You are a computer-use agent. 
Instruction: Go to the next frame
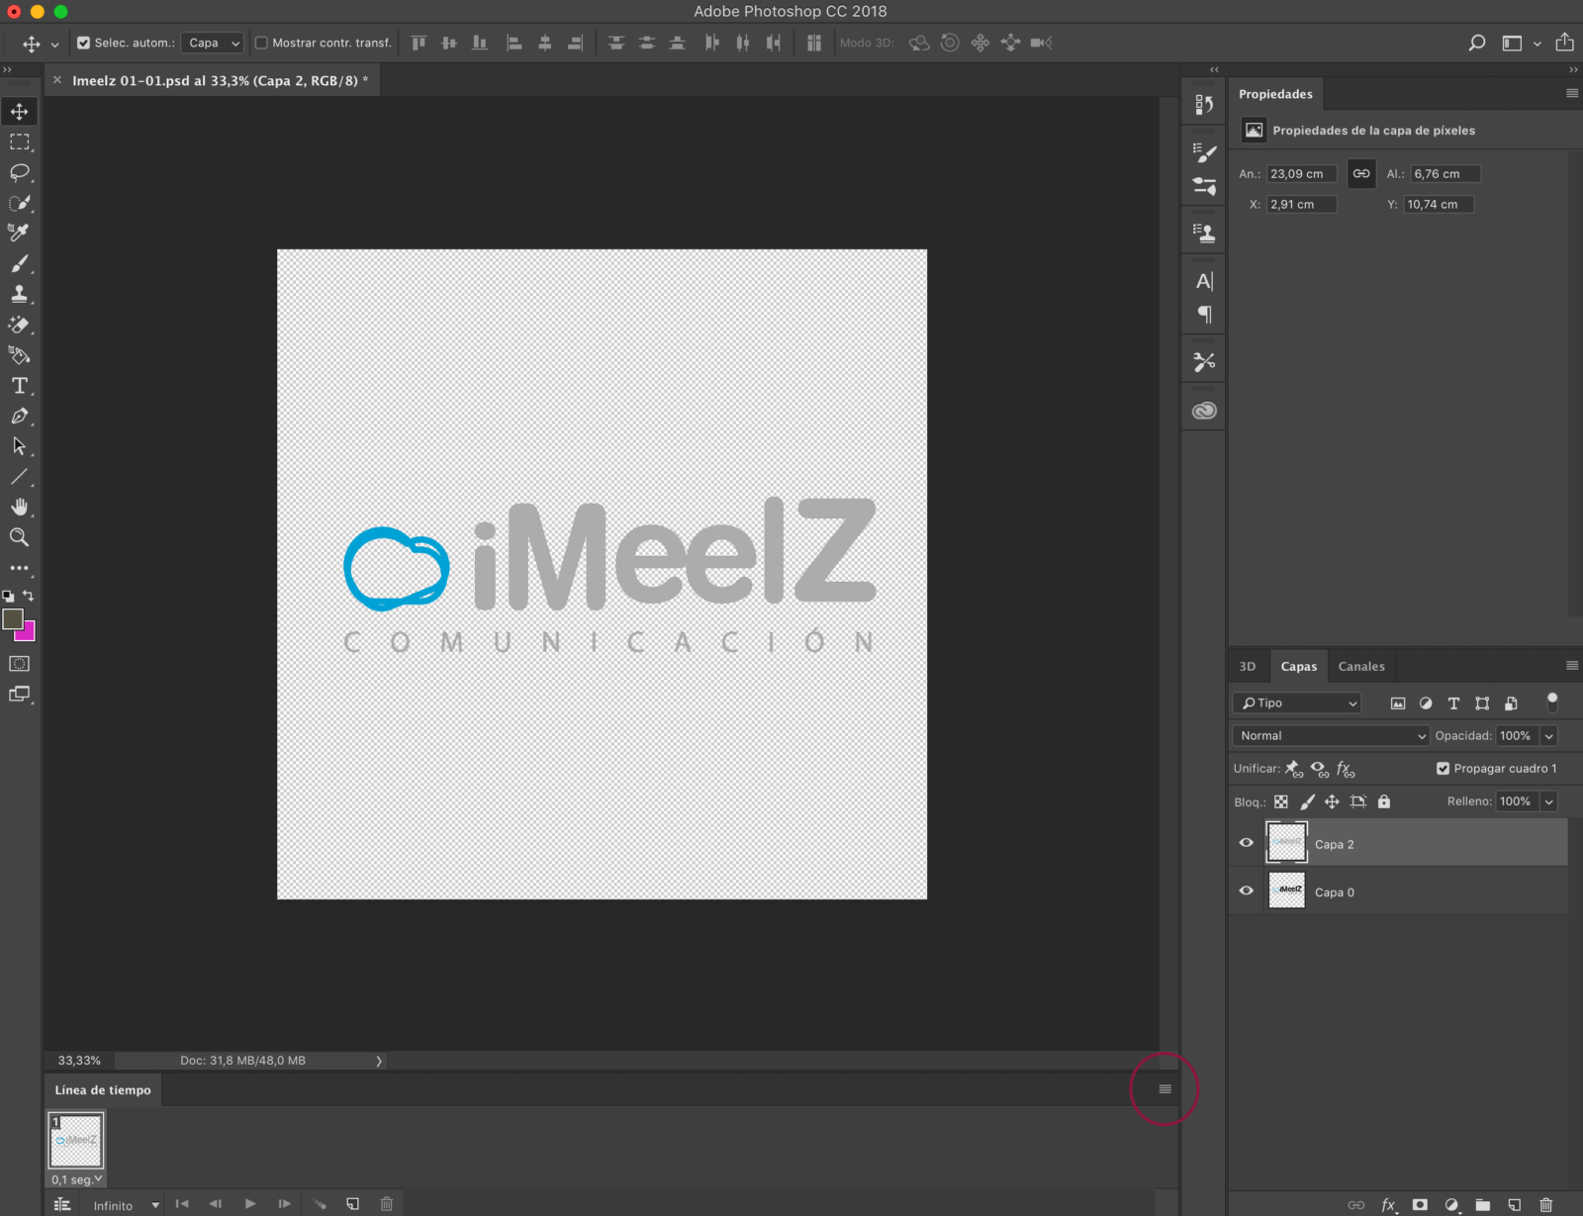[284, 1204]
